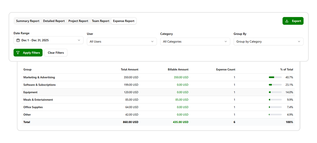The image size is (317, 143).
Task: Select the Equipment row label
Action: click(x=30, y=92)
